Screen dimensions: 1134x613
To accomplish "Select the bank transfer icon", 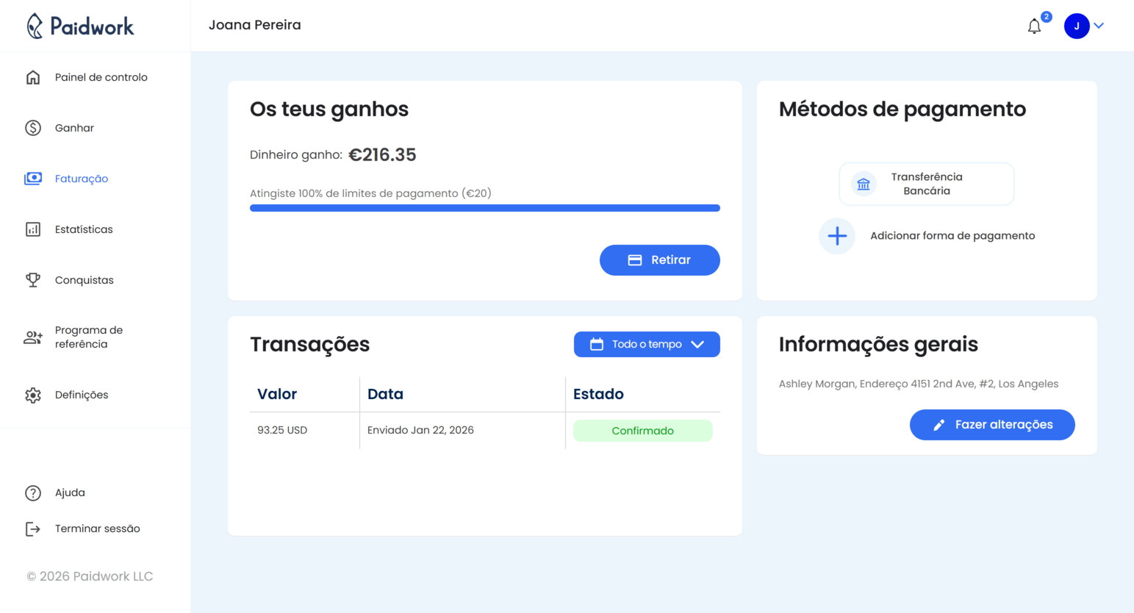I will tap(863, 184).
